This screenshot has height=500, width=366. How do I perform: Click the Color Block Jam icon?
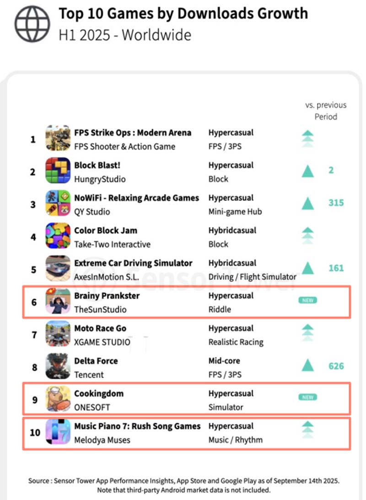click(58, 236)
